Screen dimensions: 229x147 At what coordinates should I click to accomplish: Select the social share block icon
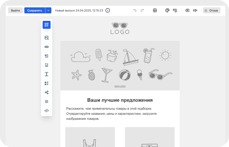click(x=47, y=92)
